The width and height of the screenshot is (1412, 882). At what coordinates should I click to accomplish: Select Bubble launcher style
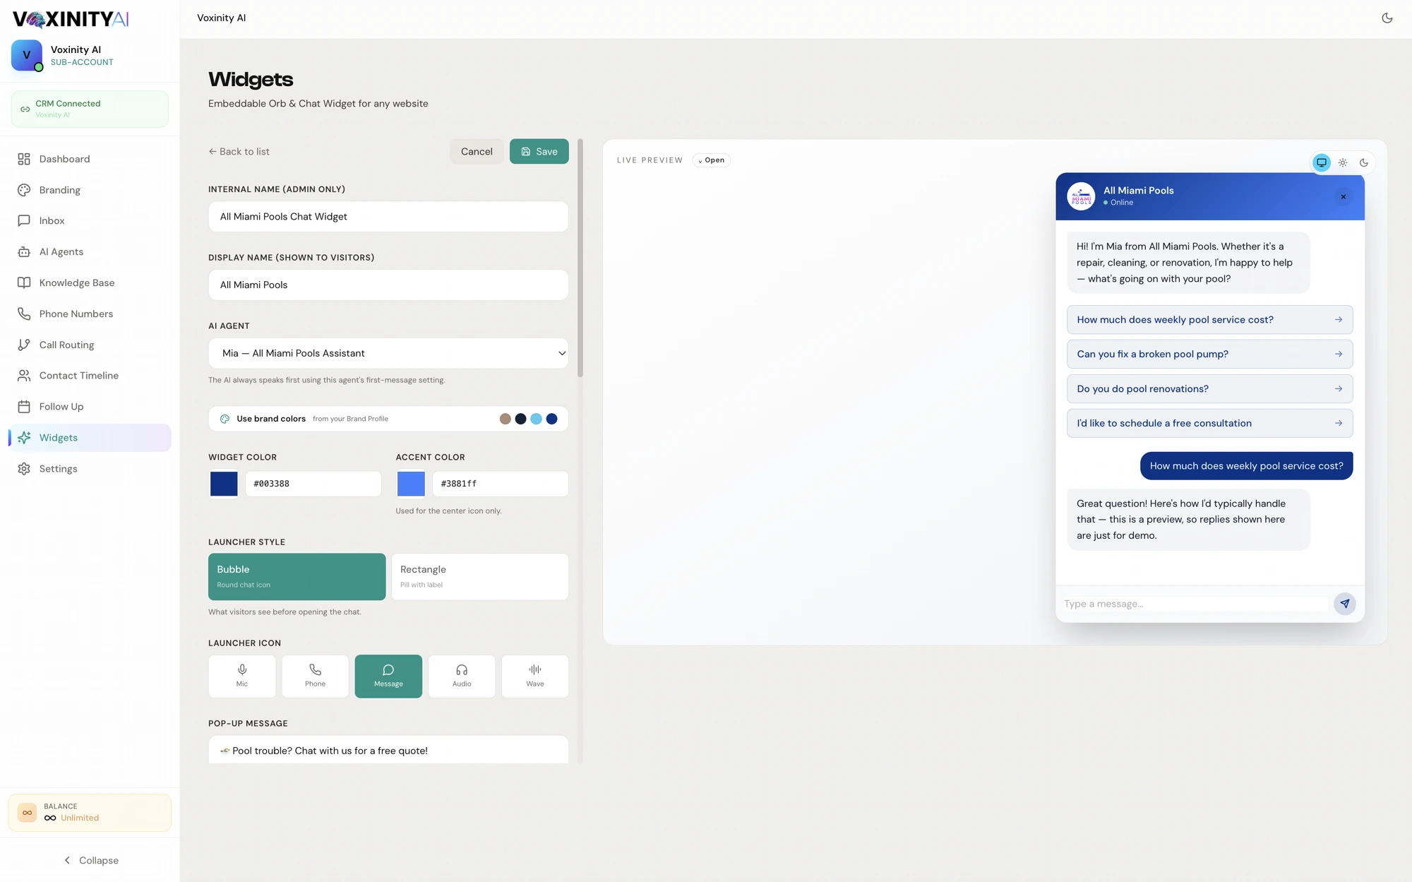coord(297,577)
